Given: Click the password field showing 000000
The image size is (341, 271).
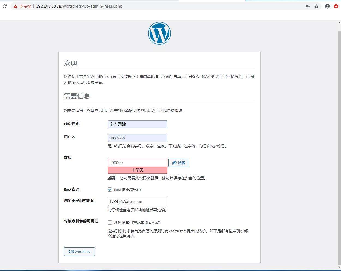Looking at the screenshot, I should point(138,163).
